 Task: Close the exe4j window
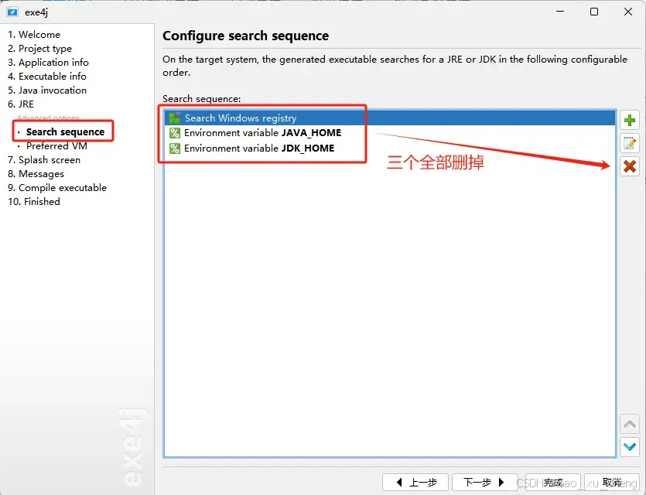coord(628,12)
